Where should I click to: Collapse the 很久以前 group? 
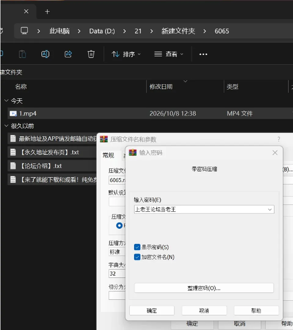tap(6, 126)
